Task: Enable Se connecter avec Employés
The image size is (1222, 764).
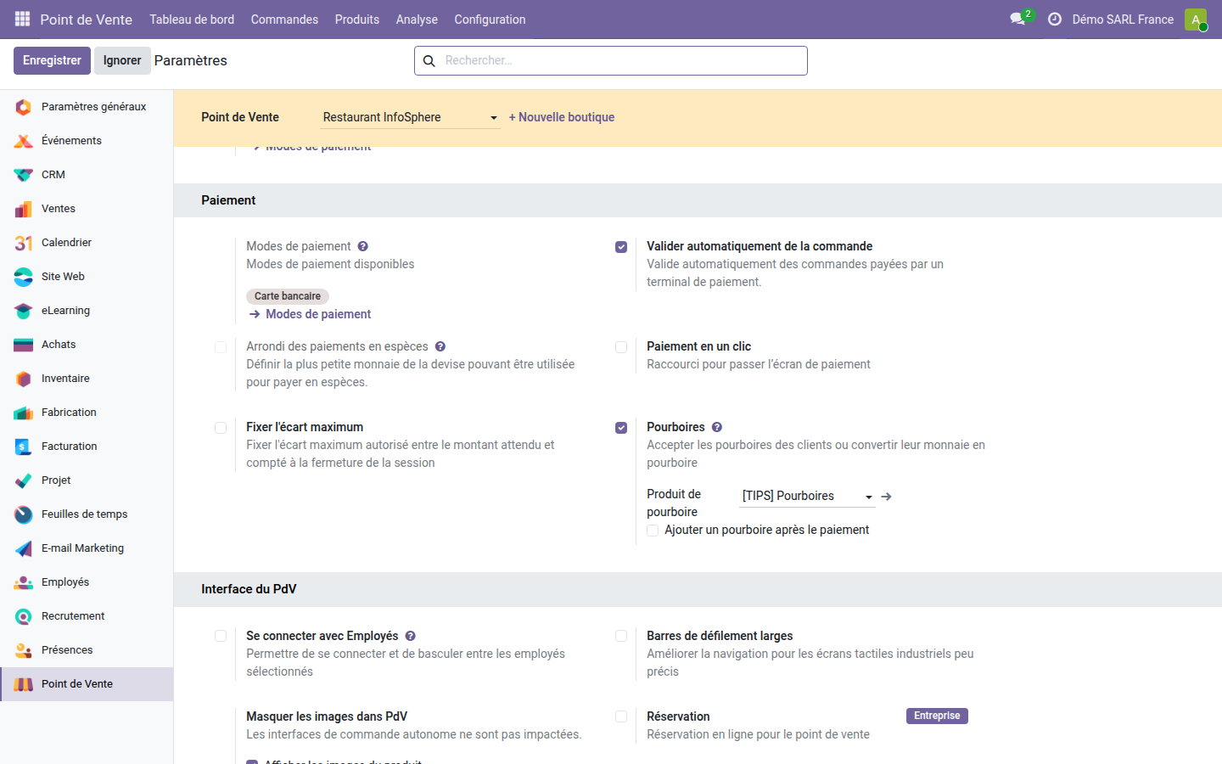Action: (x=221, y=636)
